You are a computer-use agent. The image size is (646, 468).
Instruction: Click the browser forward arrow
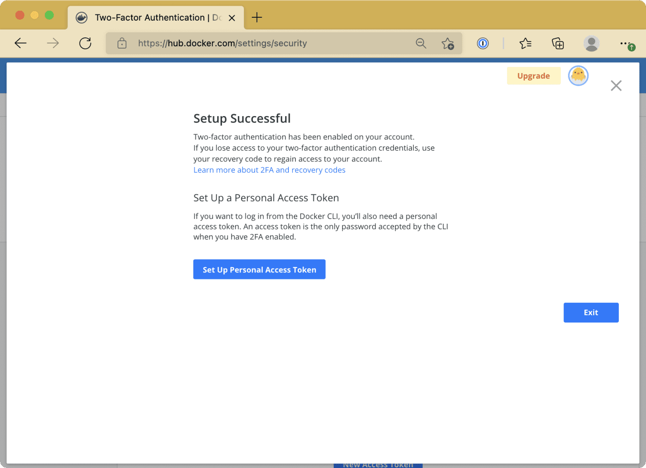pos(53,44)
